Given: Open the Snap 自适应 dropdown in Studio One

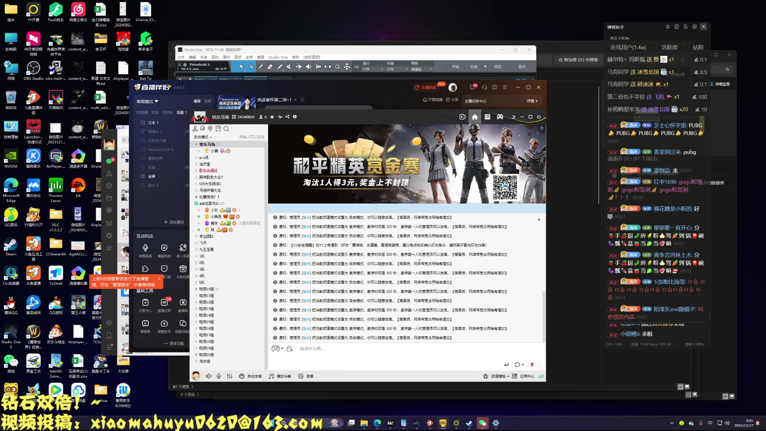Looking at the screenshot, I should [x=422, y=69].
